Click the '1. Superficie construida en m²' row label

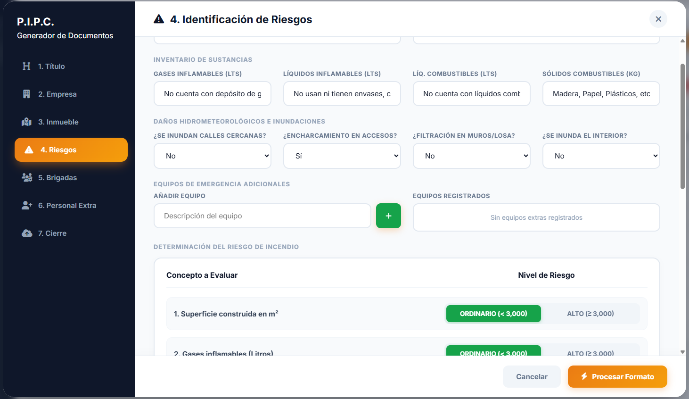pos(226,314)
